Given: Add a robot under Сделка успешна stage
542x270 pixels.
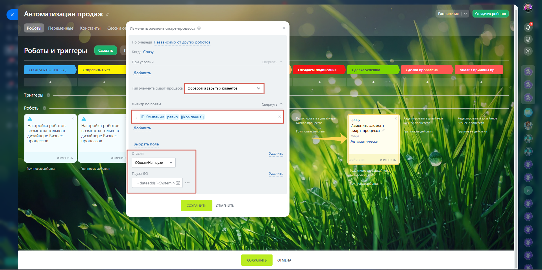Looking at the screenshot, I should point(373,82).
